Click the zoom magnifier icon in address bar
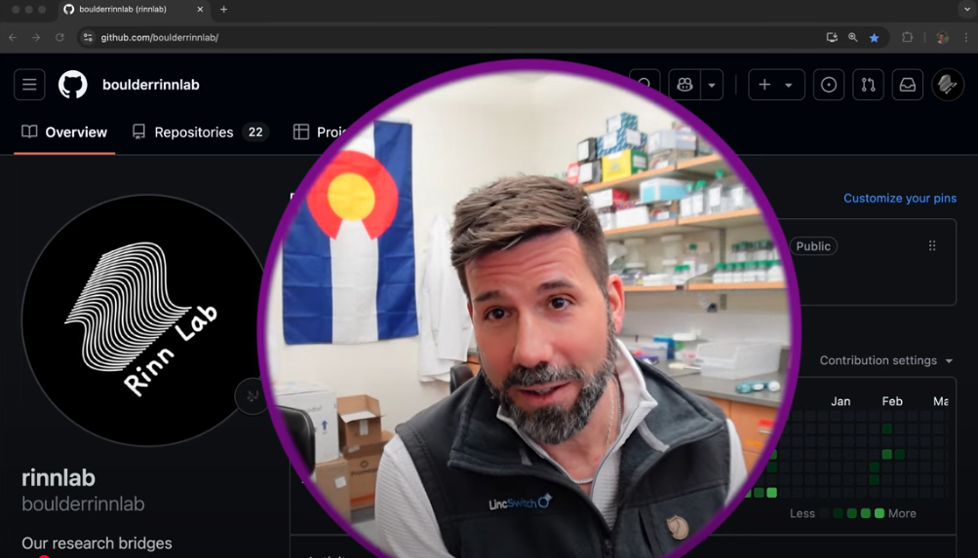978x558 pixels. [x=852, y=37]
